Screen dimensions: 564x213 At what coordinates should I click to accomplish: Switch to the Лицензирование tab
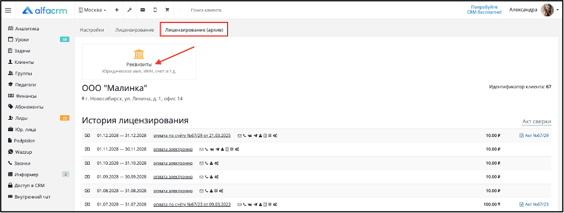tap(135, 30)
